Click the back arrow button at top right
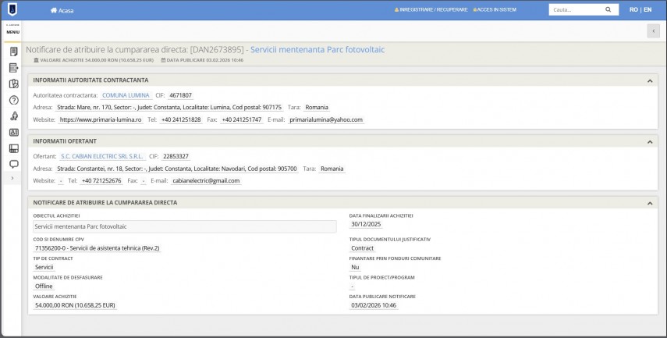Viewport: 667px width, 338px height. (x=653, y=30)
